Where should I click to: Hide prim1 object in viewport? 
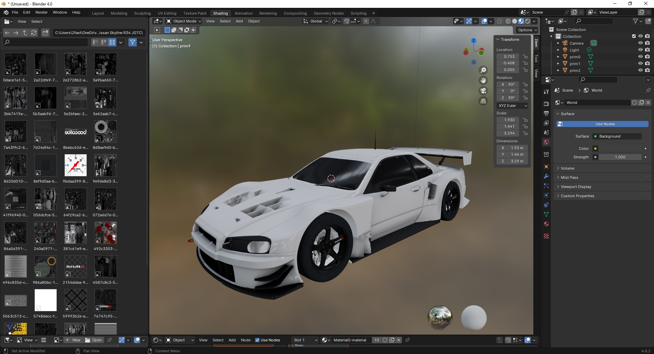[640, 63]
